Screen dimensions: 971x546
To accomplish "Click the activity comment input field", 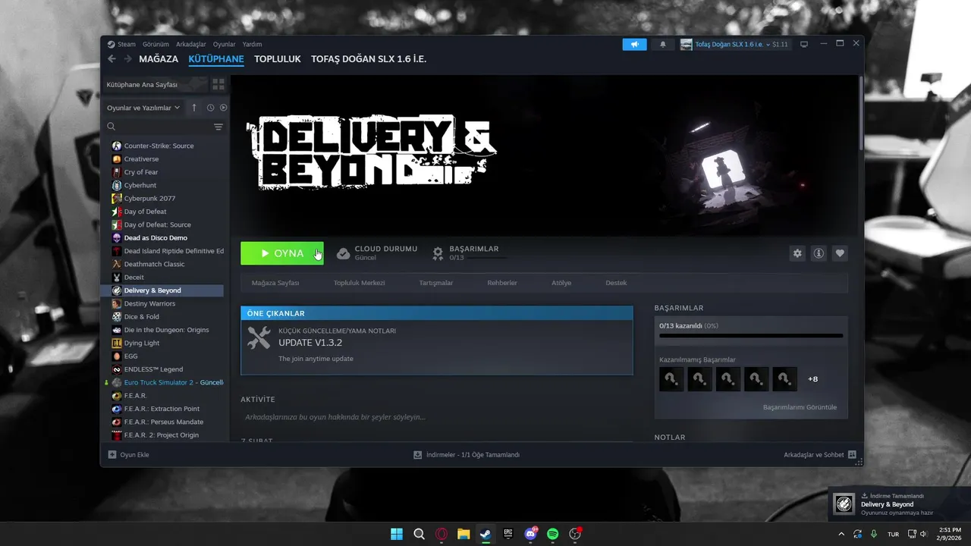I will point(436,417).
